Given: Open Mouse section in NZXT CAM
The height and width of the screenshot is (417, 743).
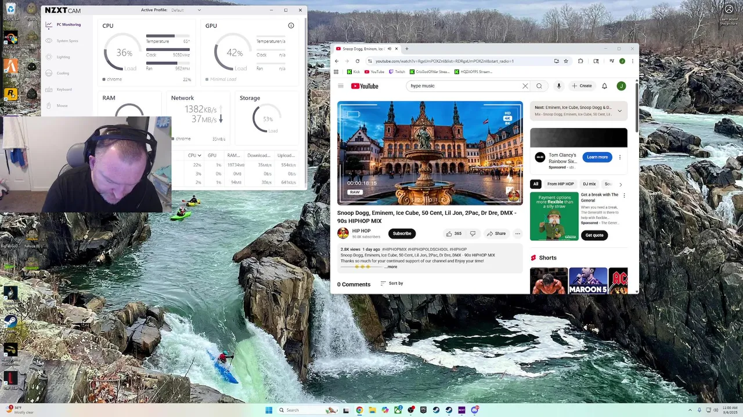Looking at the screenshot, I should point(57,105).
